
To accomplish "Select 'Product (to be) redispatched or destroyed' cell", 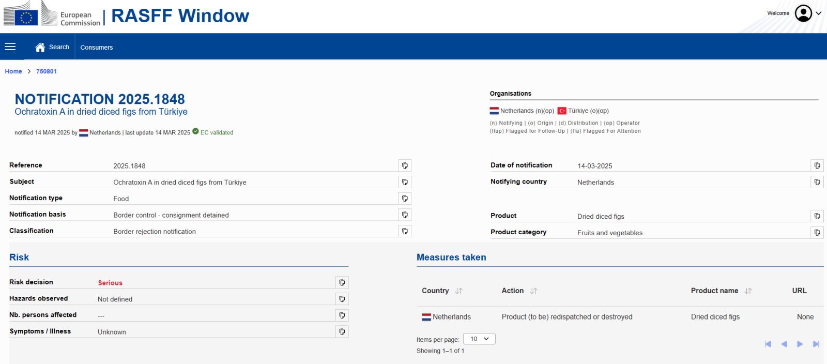I will (x=567, y=317).
